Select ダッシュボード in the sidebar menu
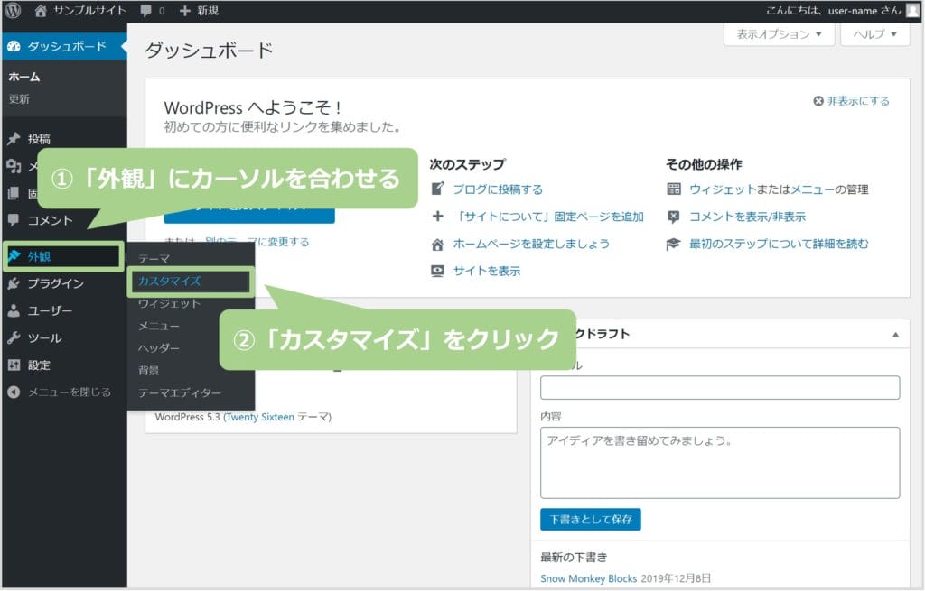This screenshot has height=591, width=925. point(64,46)
